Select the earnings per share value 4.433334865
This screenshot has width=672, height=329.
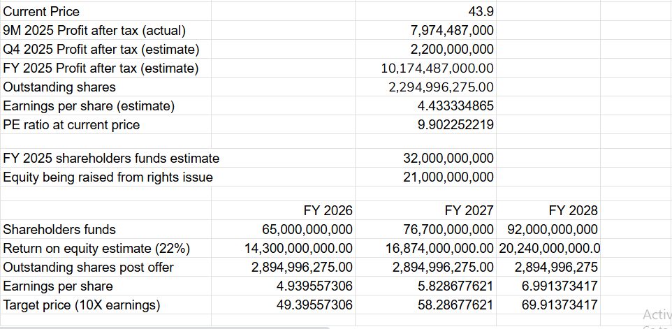pyautogui.click(x=455, y=106)
